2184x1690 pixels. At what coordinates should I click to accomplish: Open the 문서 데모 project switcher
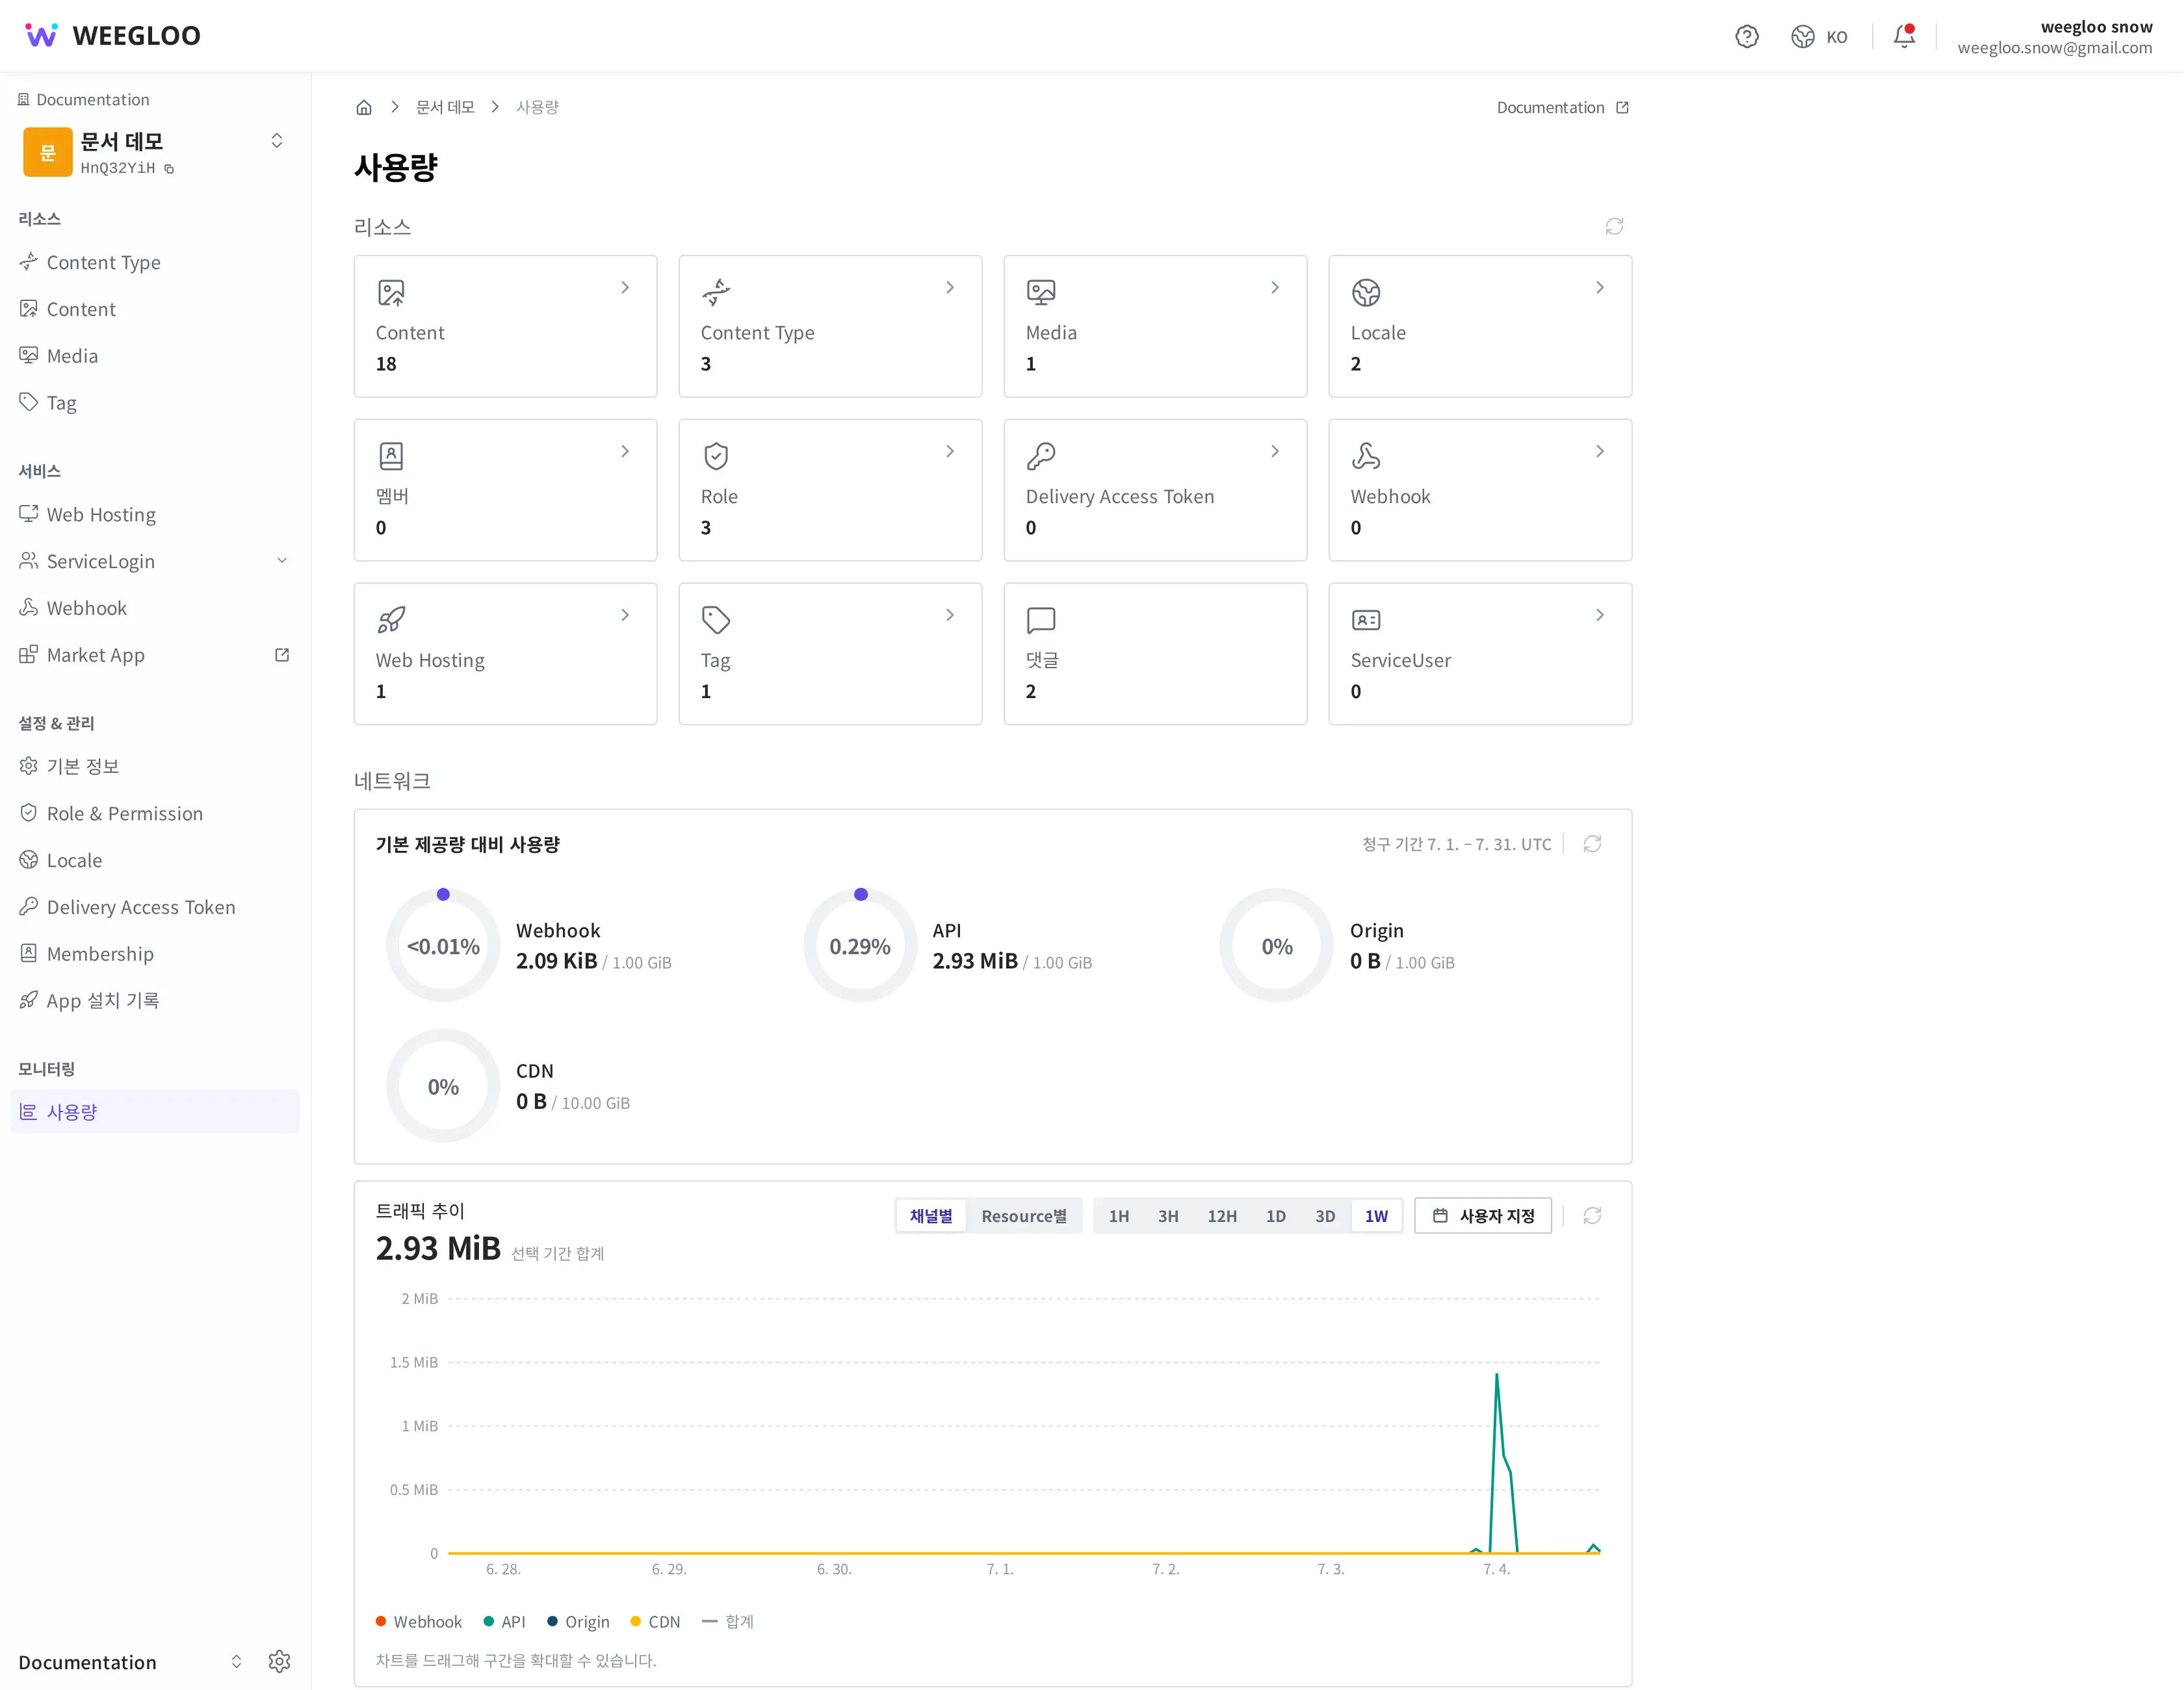point(277,141)
